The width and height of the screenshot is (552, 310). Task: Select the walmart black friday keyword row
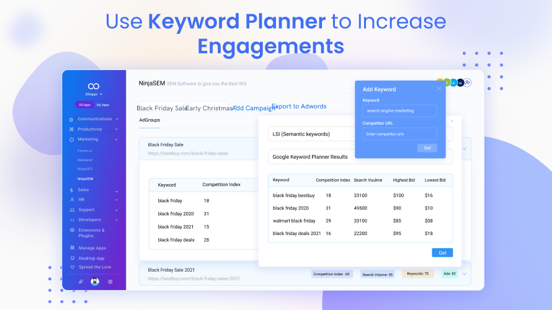[x=360, y=221]
